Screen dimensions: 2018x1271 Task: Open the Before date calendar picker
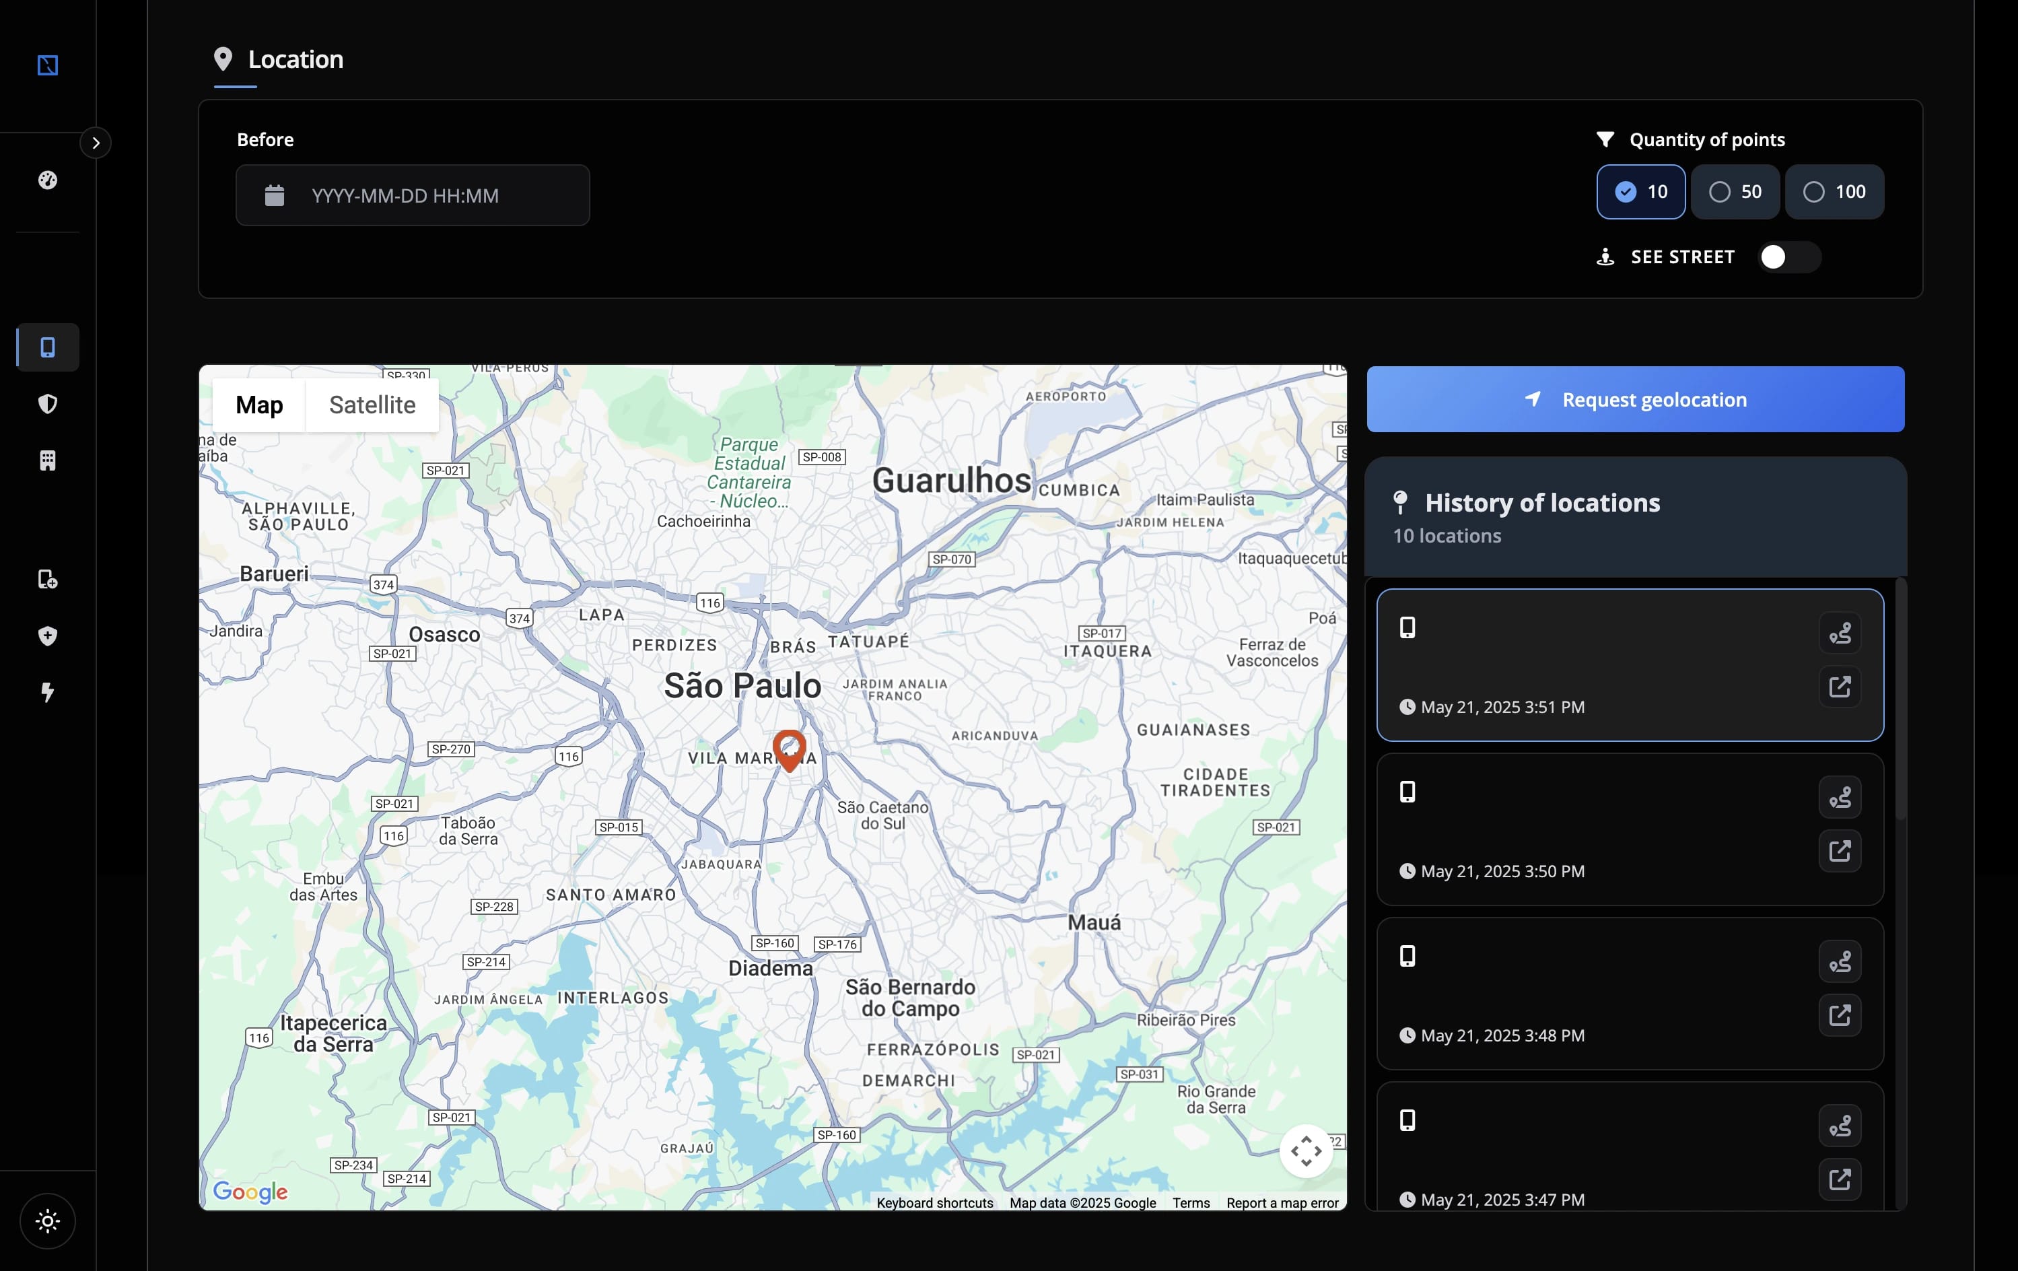point(274,195)
